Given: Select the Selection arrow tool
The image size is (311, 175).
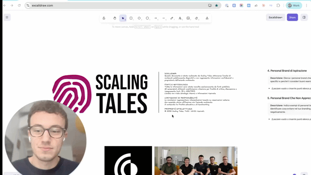Looking at the screenshot, I should point(123,18).
